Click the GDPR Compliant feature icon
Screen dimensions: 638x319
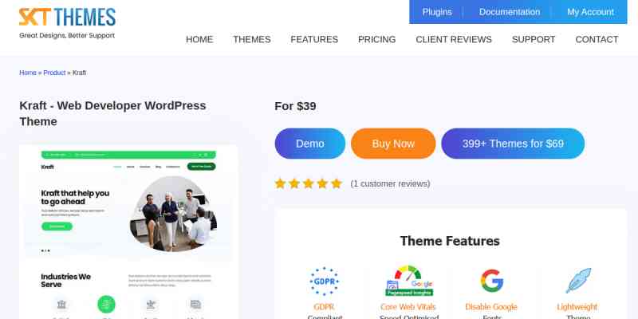325,282
